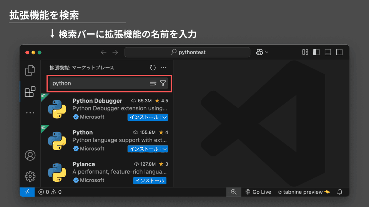This screenshot has width=369, height=207.
Task: Open the Explorer files view
Action: point(30,71)
